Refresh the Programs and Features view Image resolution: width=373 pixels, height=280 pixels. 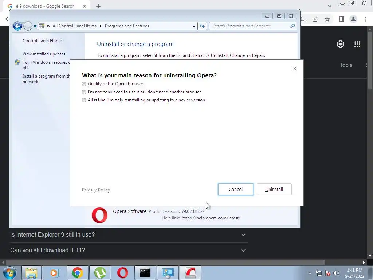(202, 26)
